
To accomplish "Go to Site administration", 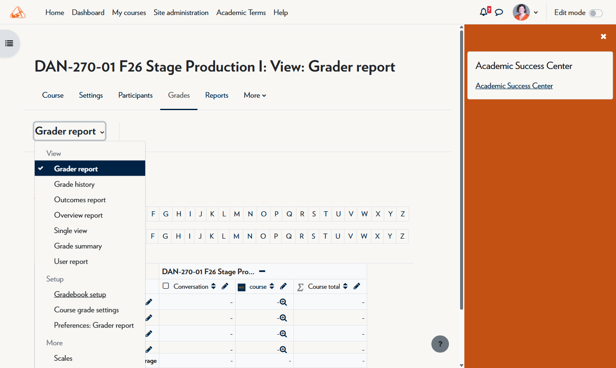I will (x=181, y=12).
